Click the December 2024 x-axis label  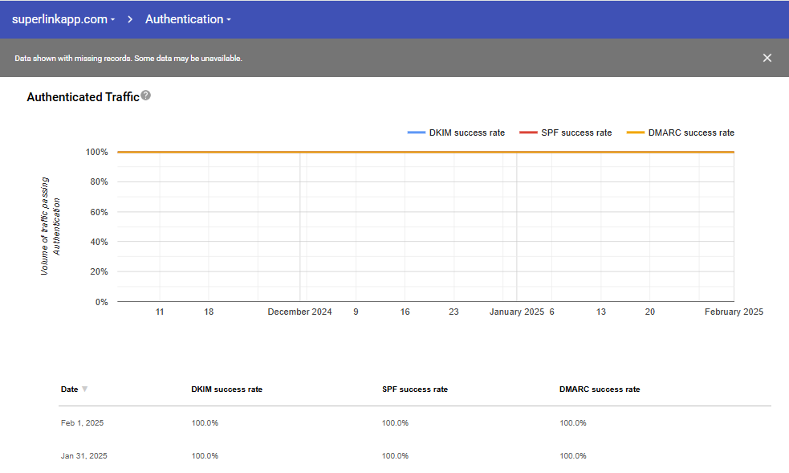(299, 312)
